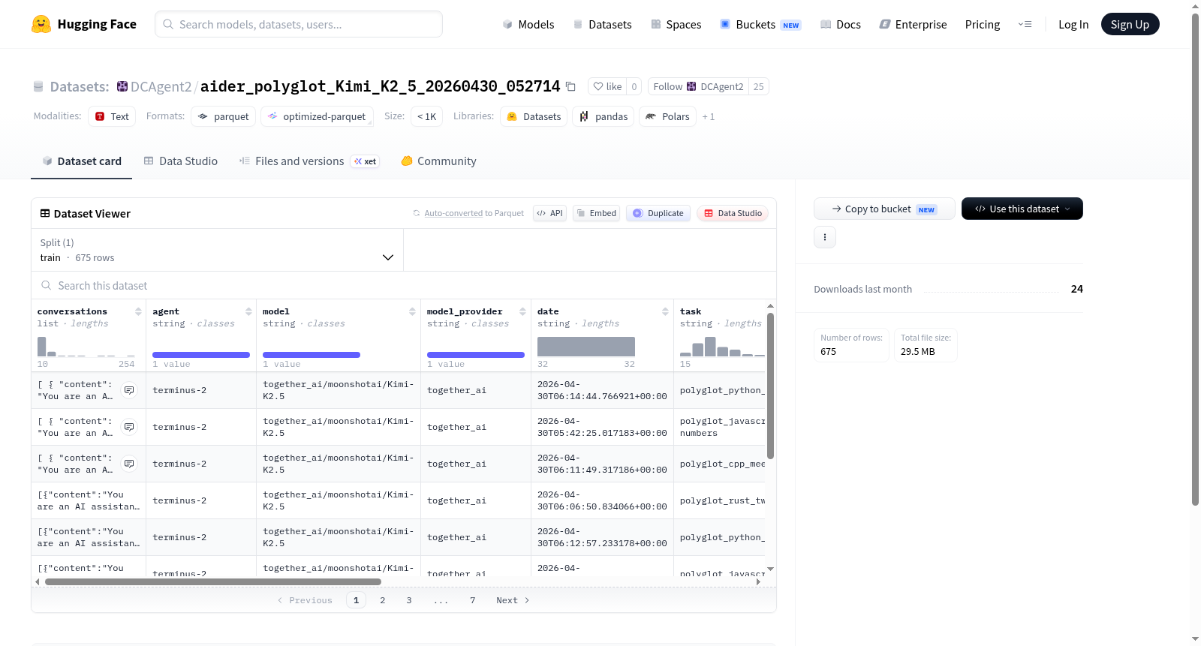Image resolution: width=1201 pixels, height=646 pixels.
Task: Click the Datasets breadcrumb icon
Action: click(x=38, y=86)
